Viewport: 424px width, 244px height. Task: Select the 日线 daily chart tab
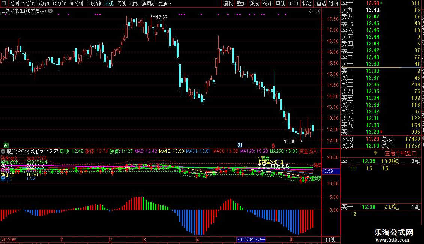[109, 3]
